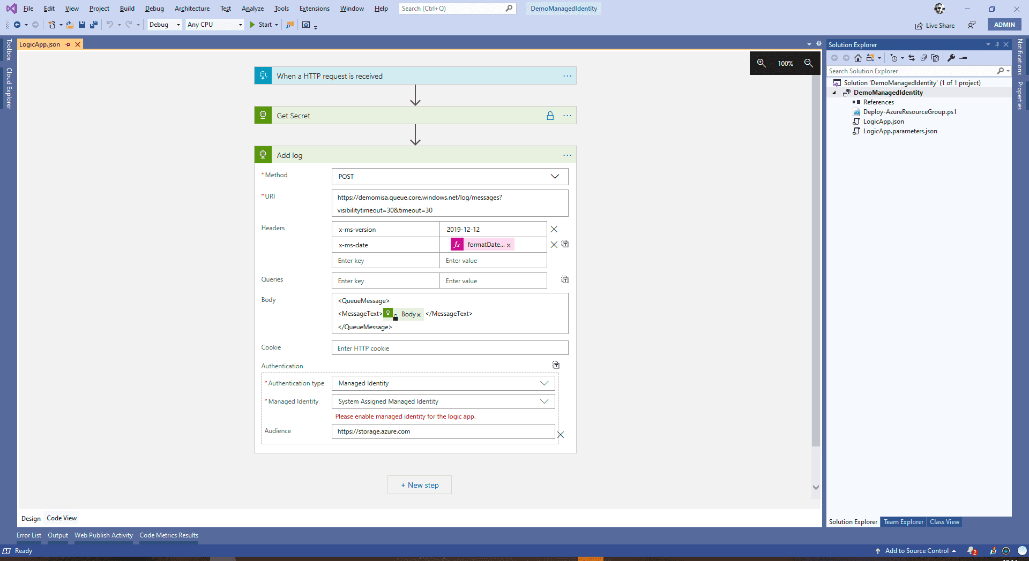Open the Start button dropdown arrow
Screen dimensions: 1029x561
277,25
